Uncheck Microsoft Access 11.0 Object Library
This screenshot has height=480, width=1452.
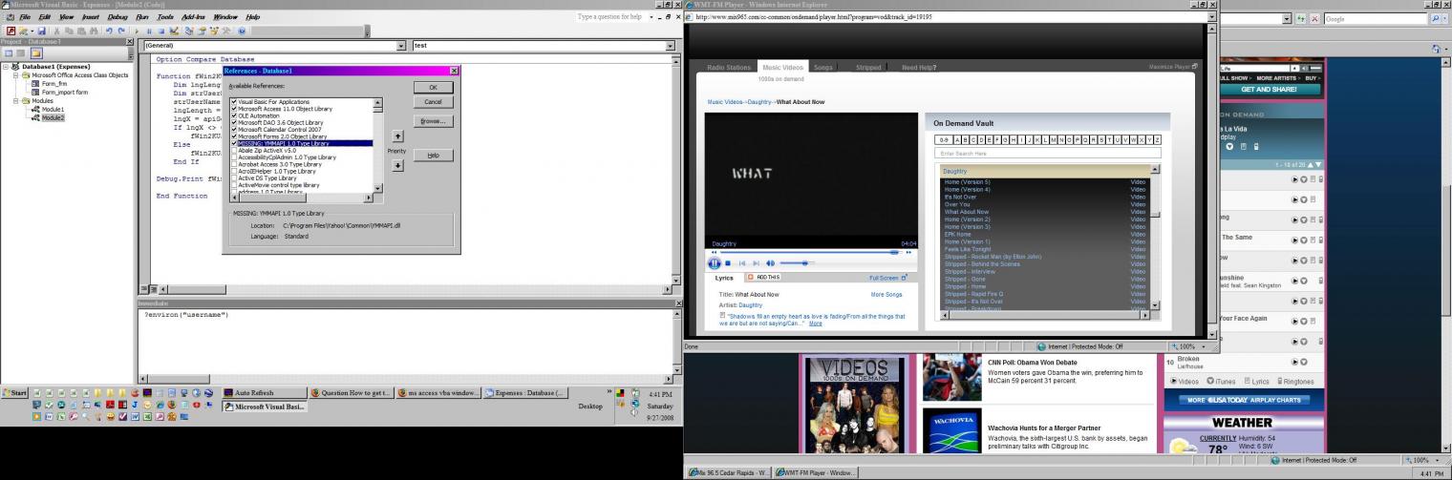[x=234, y=109]
